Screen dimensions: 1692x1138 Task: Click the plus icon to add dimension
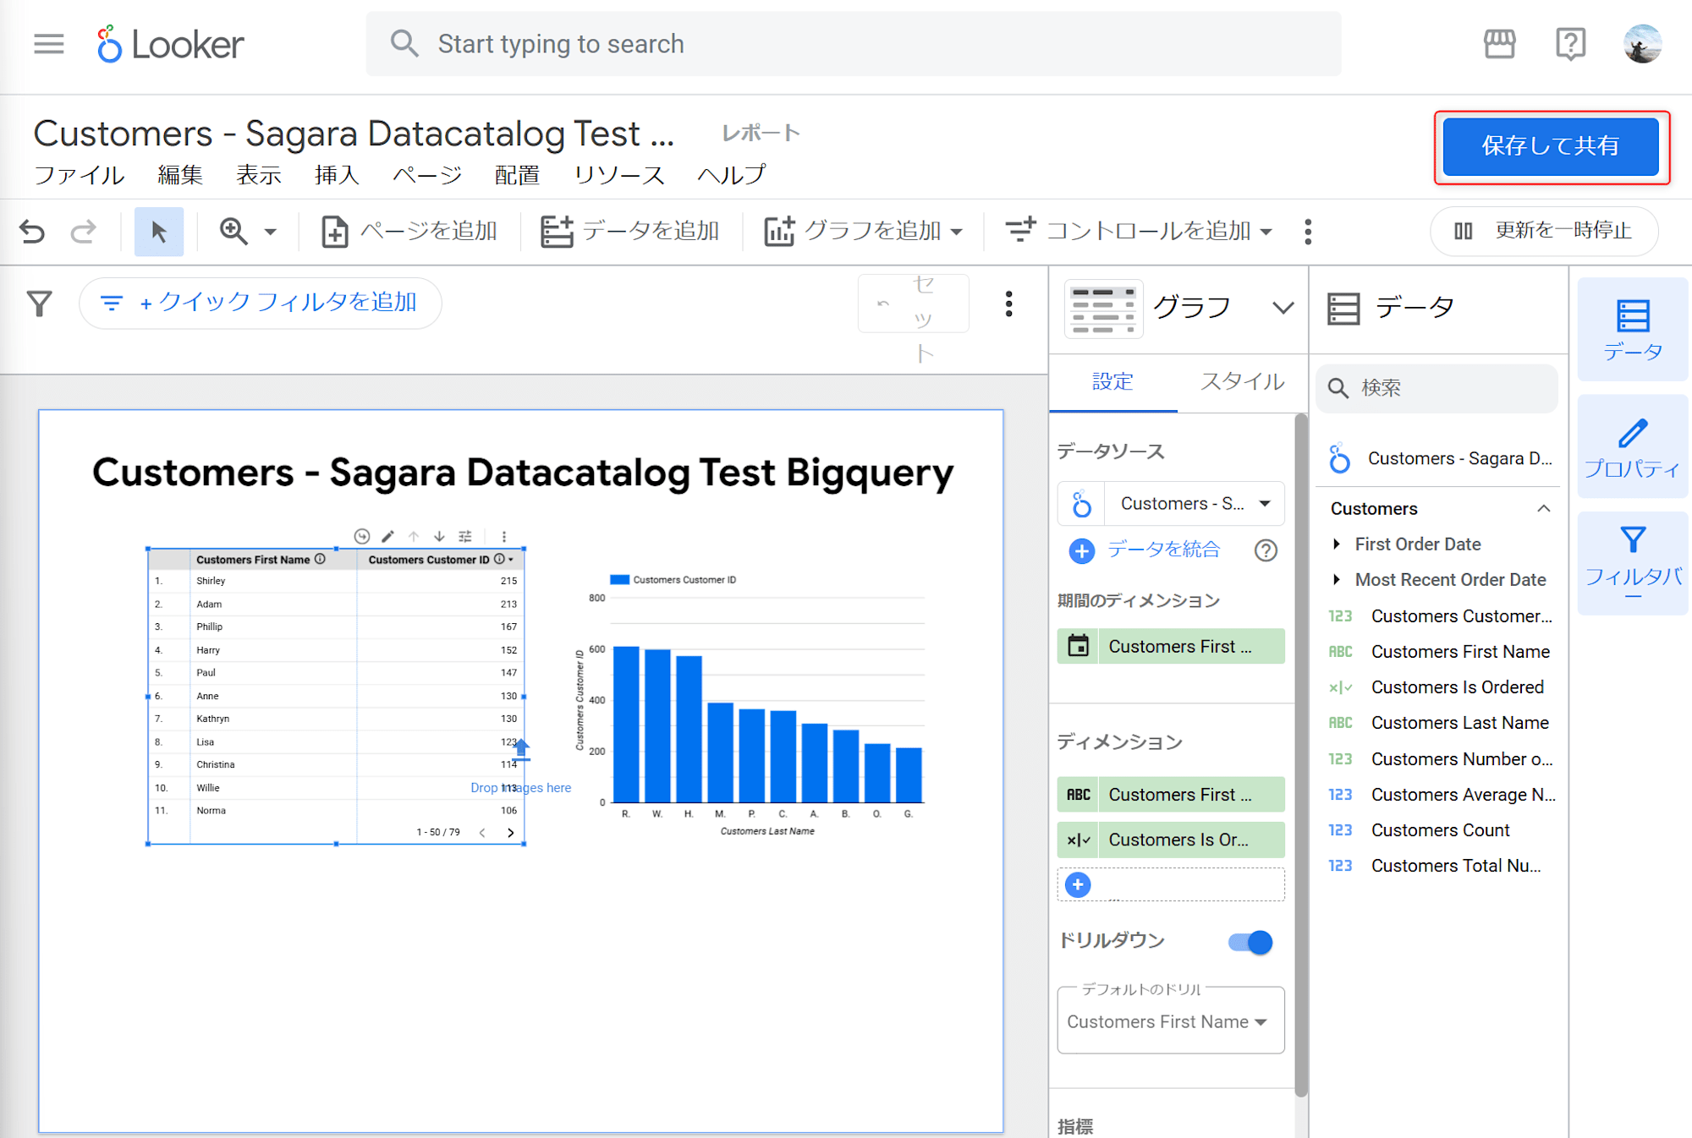click(1077, 884)
